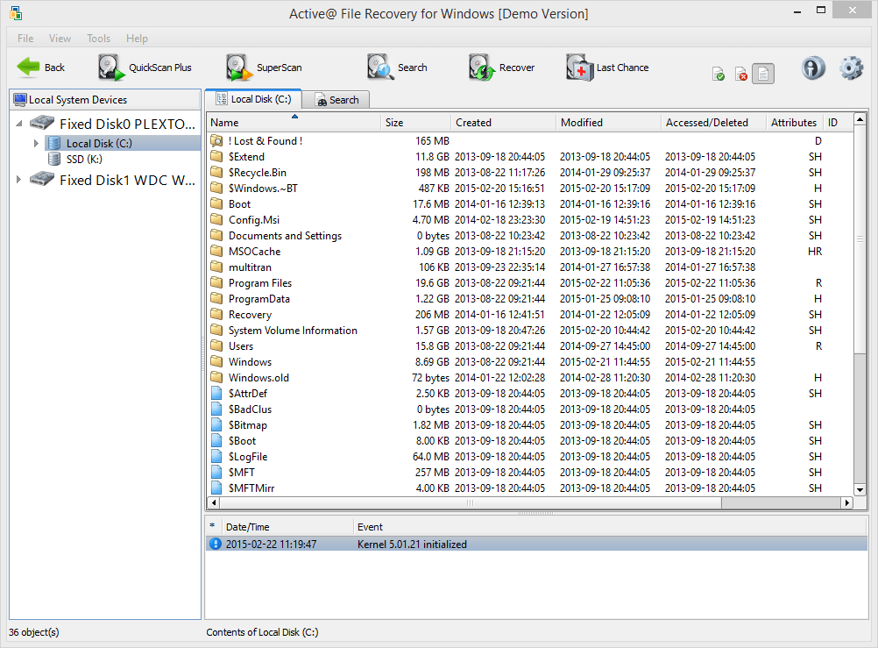Viewport: 878px width, 648px height.
Task: Show existing files filter with green check
Action: [x=719, y=74]
